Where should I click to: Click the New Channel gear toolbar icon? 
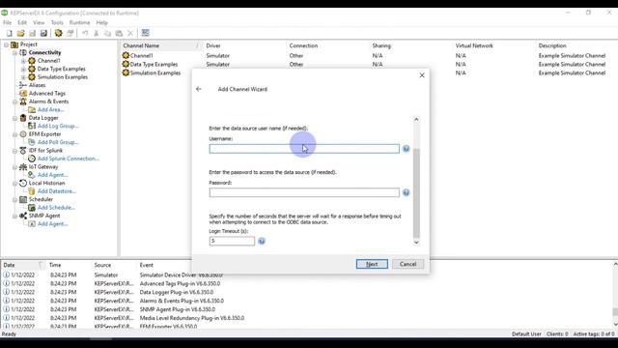point(58,33)
